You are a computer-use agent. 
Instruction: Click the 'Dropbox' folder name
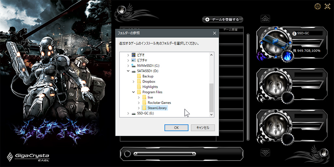point(149,82)
